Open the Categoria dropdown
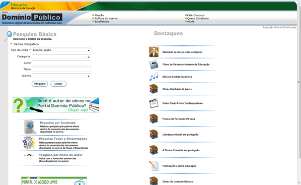The width and height of the screenshot is (301, 185). [61, 56]
